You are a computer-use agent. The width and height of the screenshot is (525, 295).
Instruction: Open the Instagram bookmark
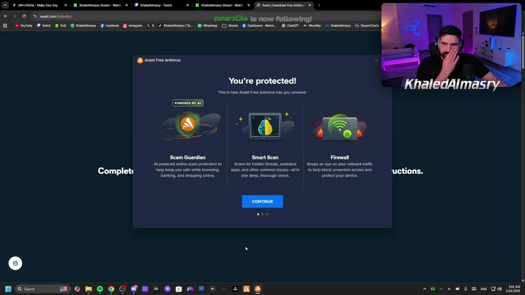click(x=132, y=25)
